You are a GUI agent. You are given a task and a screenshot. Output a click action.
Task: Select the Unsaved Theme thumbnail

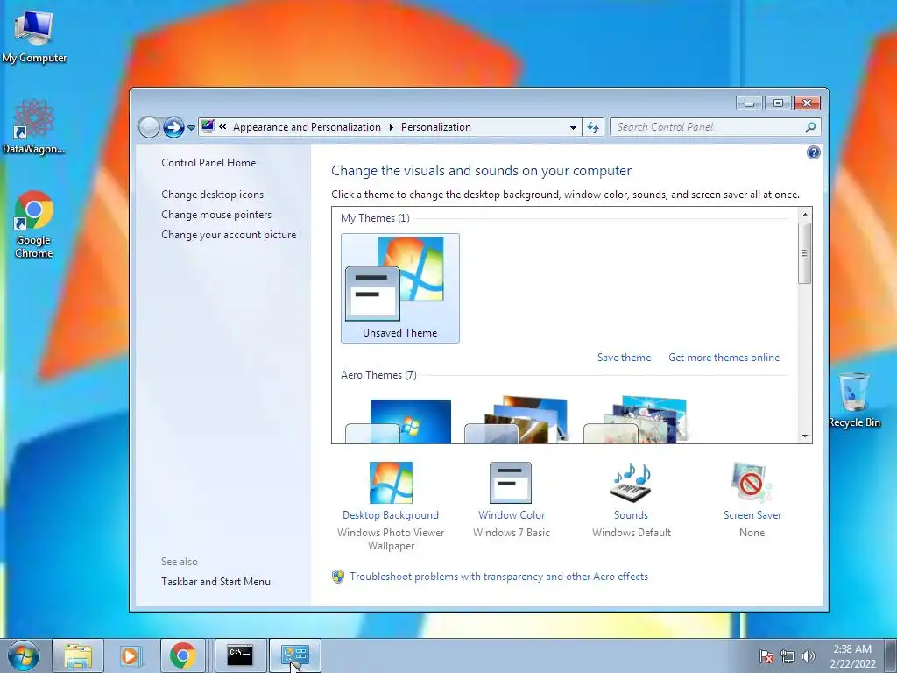[399, 287]
